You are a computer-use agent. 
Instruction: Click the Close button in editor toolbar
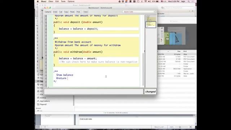pos(86,12)
